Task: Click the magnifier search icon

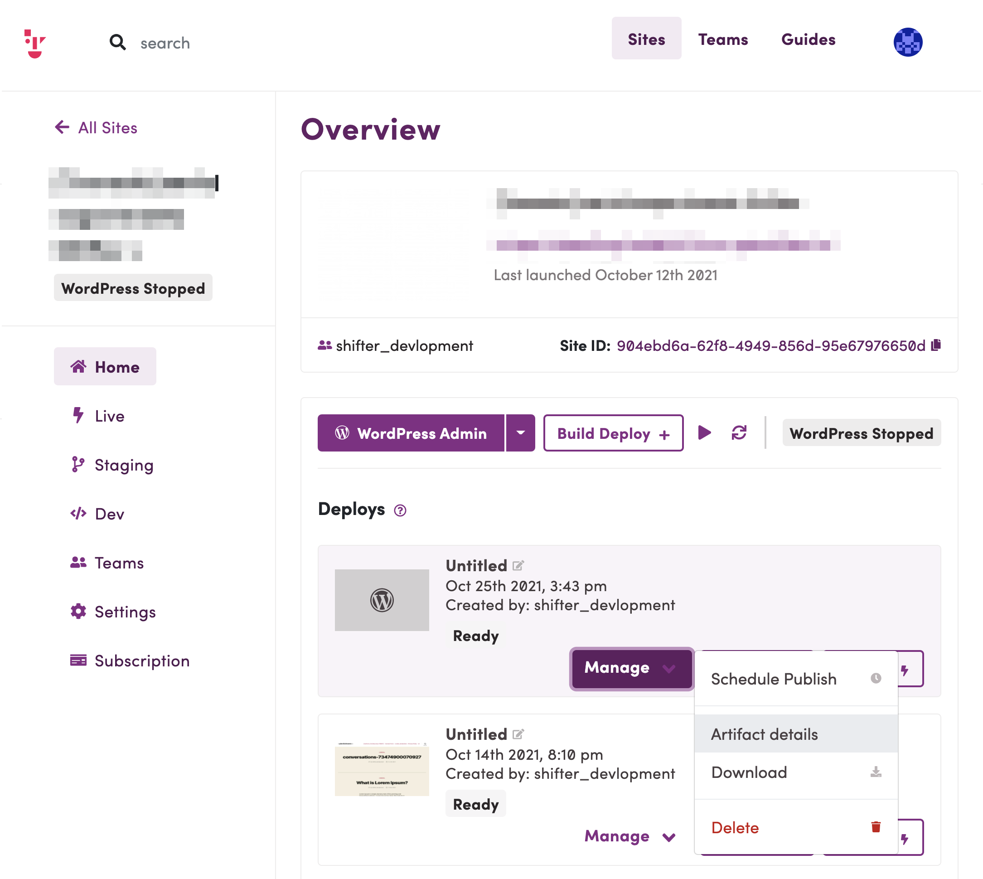Action: pyautogui.click(x=117, y=43)
